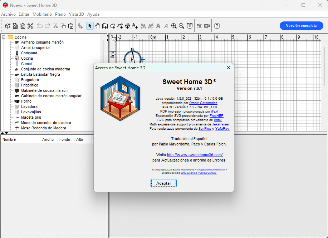The width and height of the screenshot is (328, 238).
Task: Save the home using the toolbar icon
Action: [23, 26]
